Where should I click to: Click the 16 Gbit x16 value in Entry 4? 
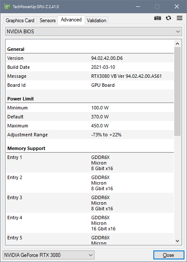103,229
